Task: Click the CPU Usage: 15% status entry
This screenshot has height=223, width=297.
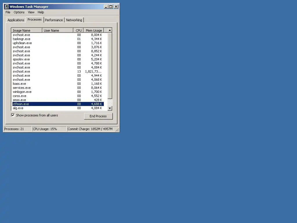Action: [x=49, y=129]
